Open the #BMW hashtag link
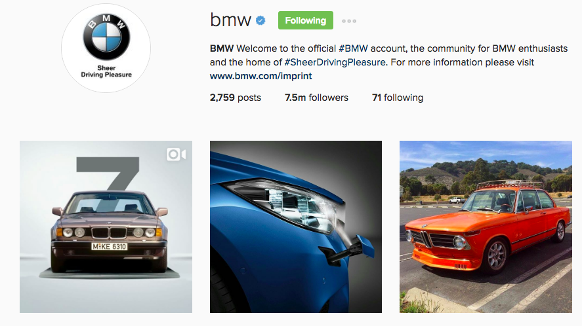 pos(353,48)
